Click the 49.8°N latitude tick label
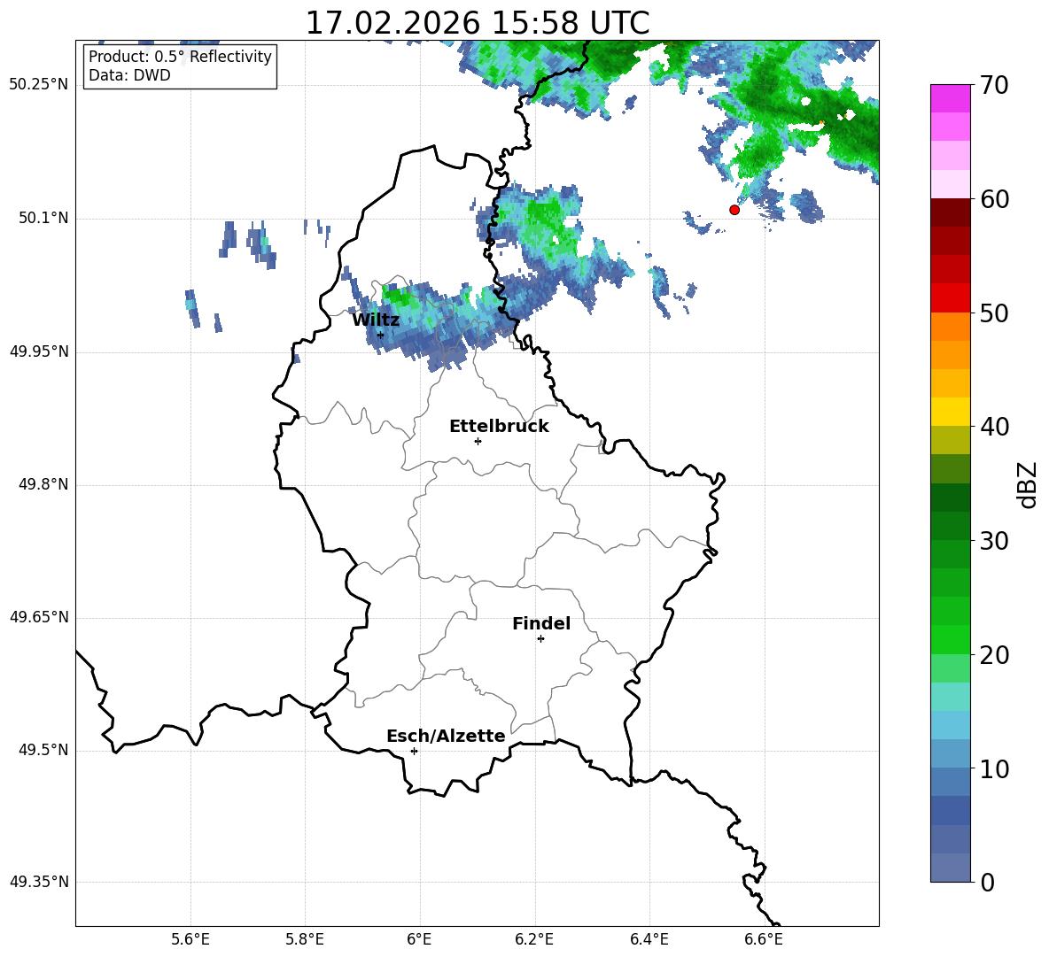The height and width of the screenshot is (957, 1049). pyautogui.click(x=44, y=484)
